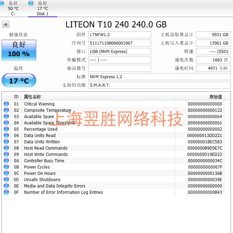233x233 pixels.
Task: Go to previous disk with left arrow button
Action: pos(6,24)
